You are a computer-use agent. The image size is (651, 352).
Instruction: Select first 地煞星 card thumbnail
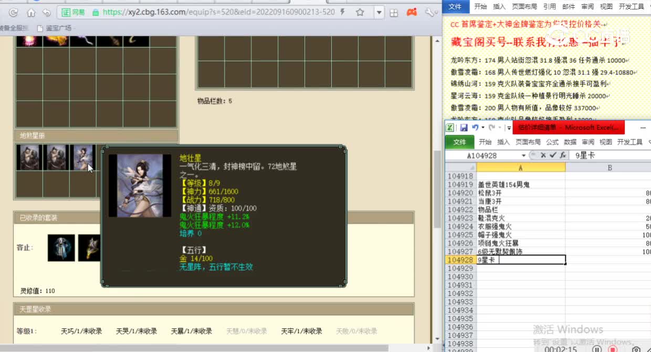(29, 158)
